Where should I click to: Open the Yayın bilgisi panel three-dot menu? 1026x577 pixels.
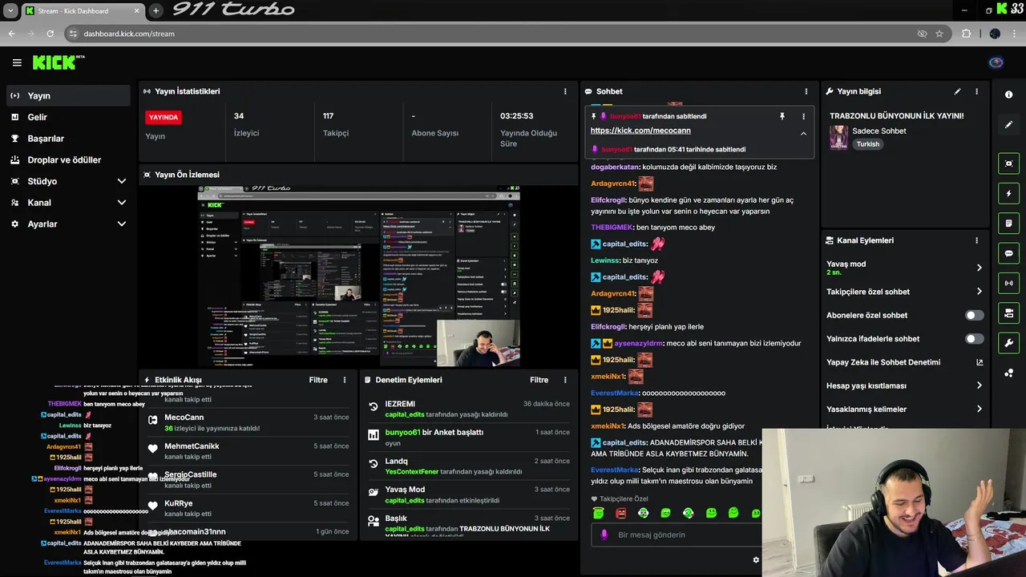coord(976,91)
